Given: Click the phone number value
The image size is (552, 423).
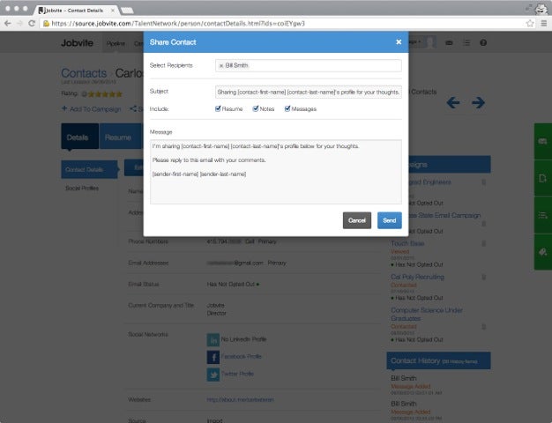Looking at the screenshot, I should (x=224, y=241).
